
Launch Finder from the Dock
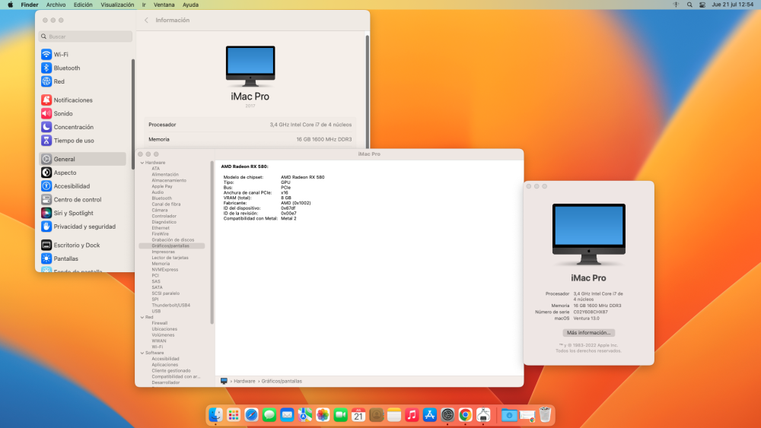(x=215, y=415)
